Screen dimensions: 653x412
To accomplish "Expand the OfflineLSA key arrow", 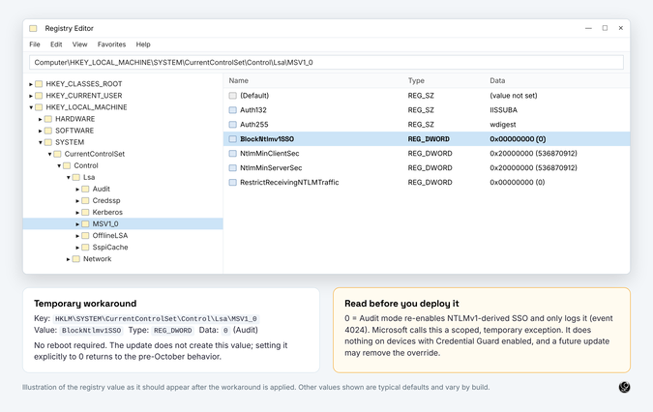I will (77, 236).
